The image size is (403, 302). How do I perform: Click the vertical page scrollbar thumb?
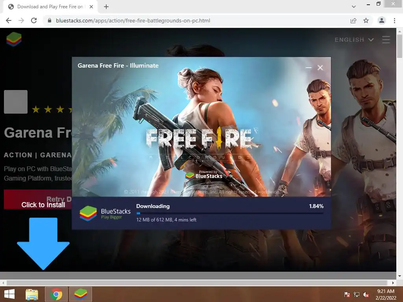399,46
